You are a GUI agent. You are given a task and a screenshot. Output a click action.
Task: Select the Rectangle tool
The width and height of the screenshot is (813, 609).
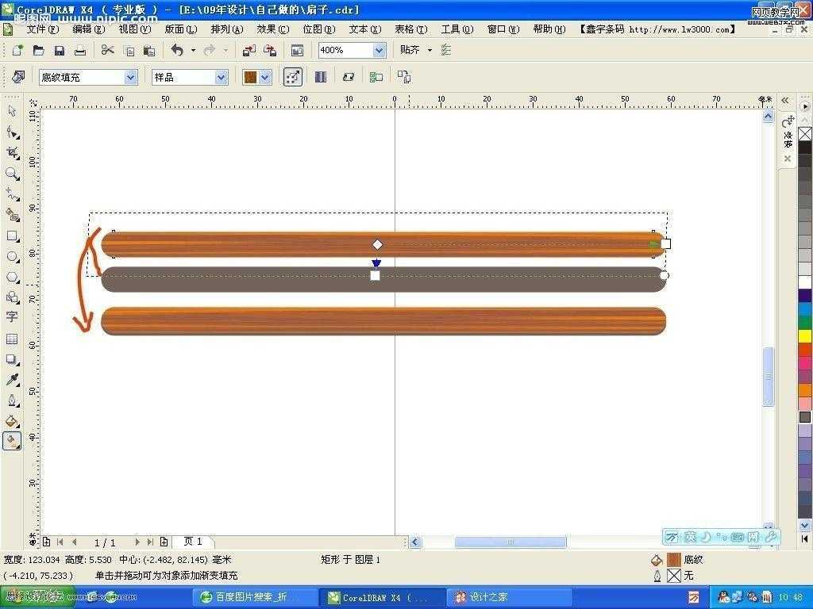coord(12,236)
